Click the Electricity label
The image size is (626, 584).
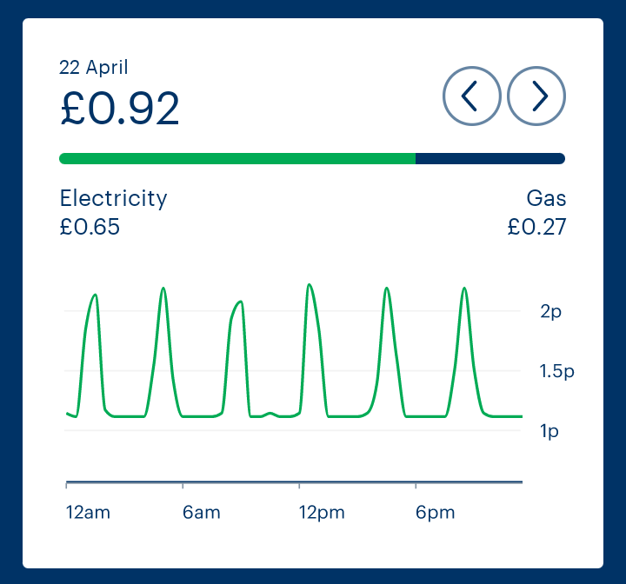pos(113,198)
